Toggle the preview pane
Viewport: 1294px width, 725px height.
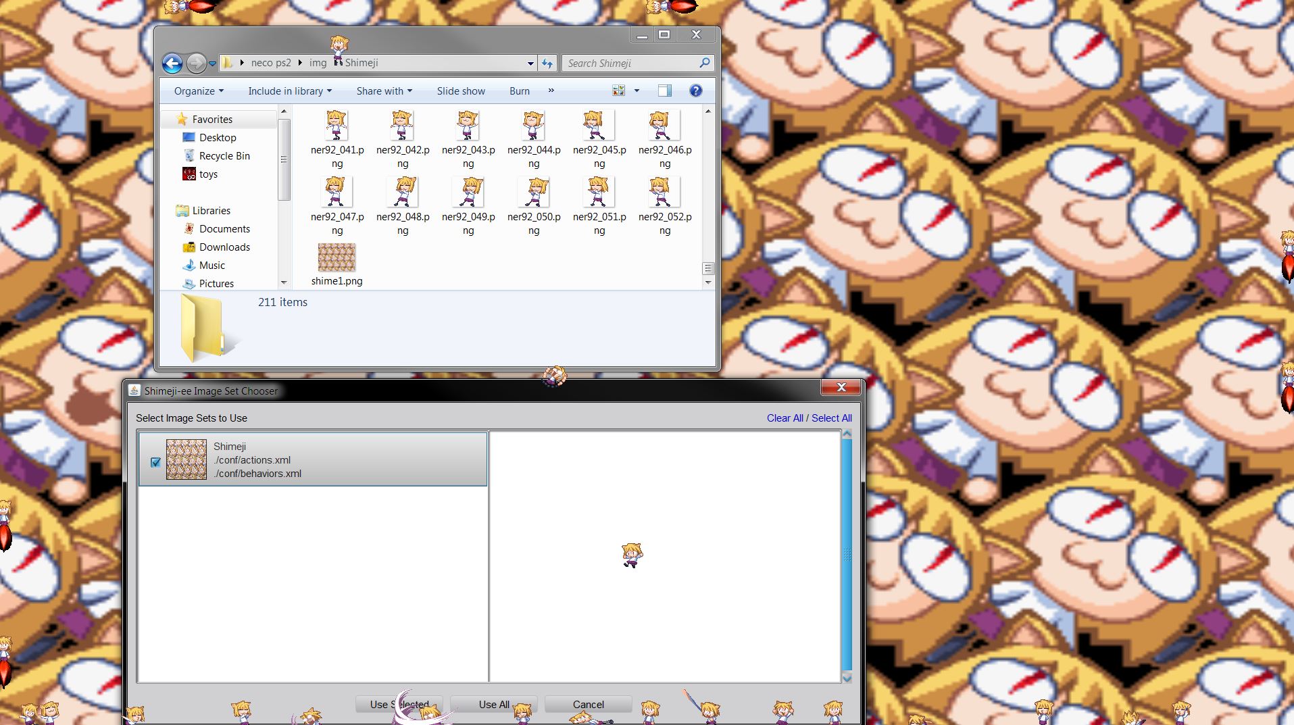coord(665,91)
